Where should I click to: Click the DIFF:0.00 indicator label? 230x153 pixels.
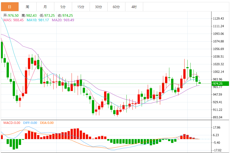pos(30,123)
